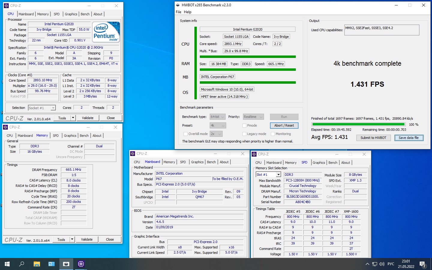Open Graphics tab in CPU-Z Mainboard window
The width and height of the screenshot is (432, 270).
tap(197, 162)
